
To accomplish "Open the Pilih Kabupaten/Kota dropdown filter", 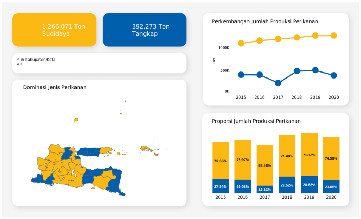I will click(x=99, y=63).
